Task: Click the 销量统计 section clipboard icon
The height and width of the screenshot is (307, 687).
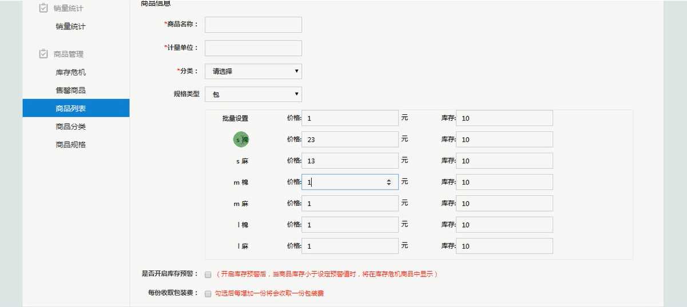Action: point(43,8)
